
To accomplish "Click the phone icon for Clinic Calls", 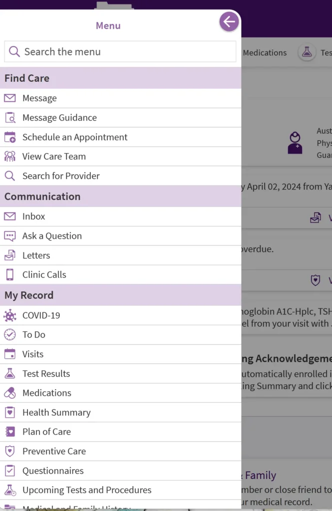I will 10,275.
